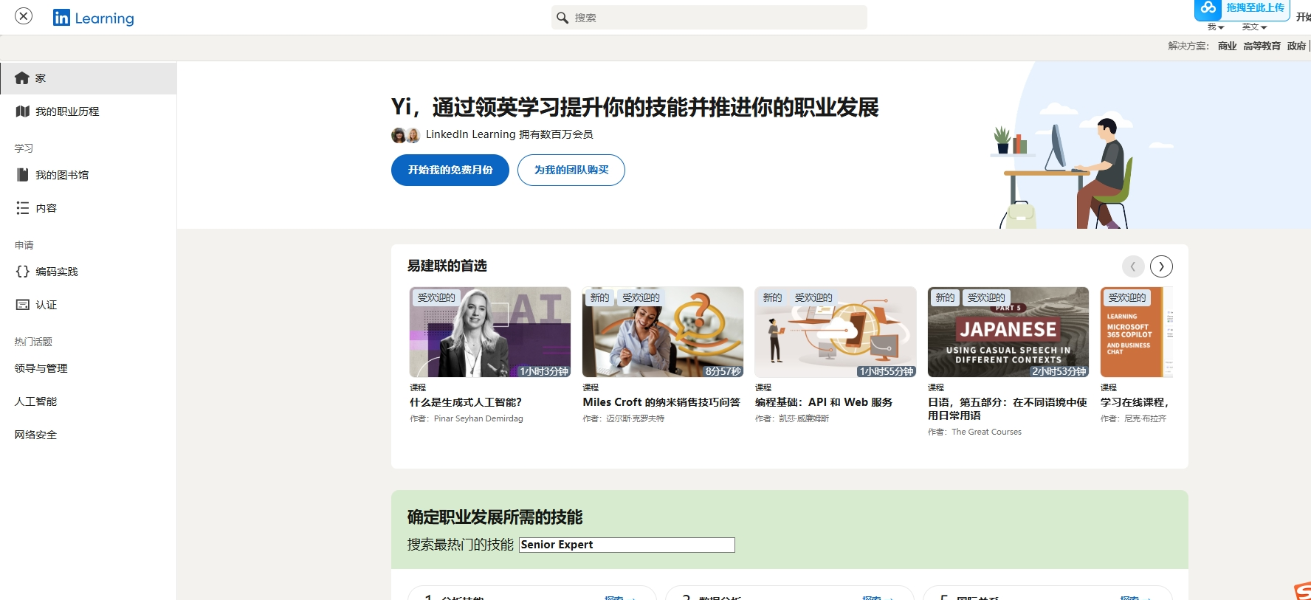Select 家 in the sidebar
This screenshot has height=600, width=1311.
pyautogui.click(x=89, y=78)
